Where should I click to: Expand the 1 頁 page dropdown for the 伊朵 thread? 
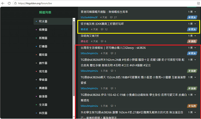click(x=192, y=95)
